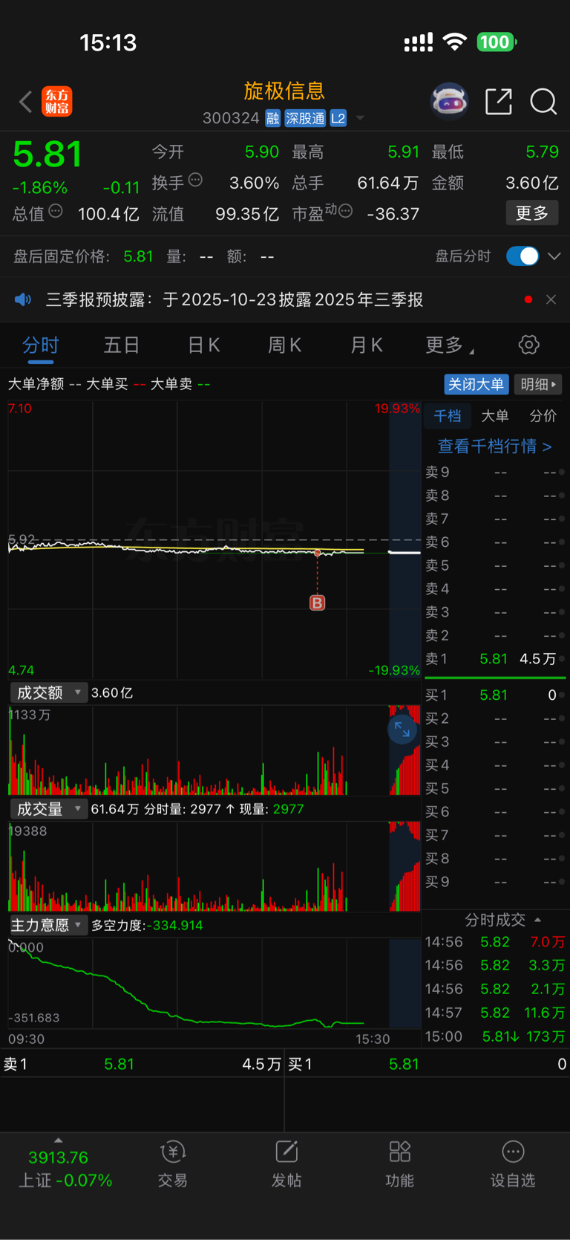
Task: Open the robot assistant avatar
Action: [x=450, y=102]
